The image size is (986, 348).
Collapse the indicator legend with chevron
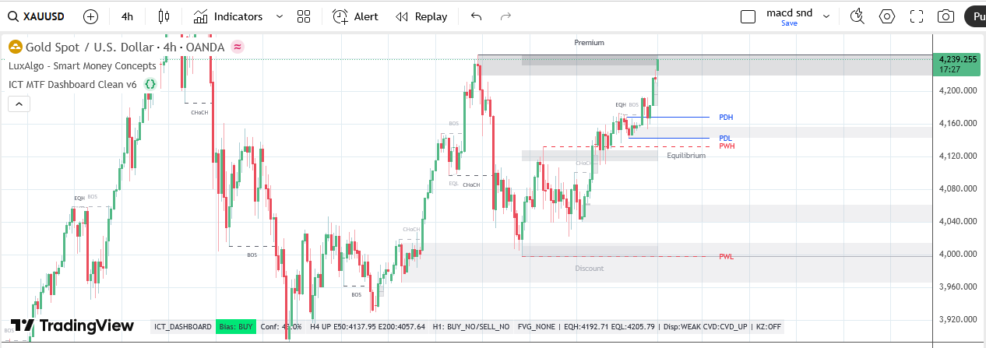(19, 104)
